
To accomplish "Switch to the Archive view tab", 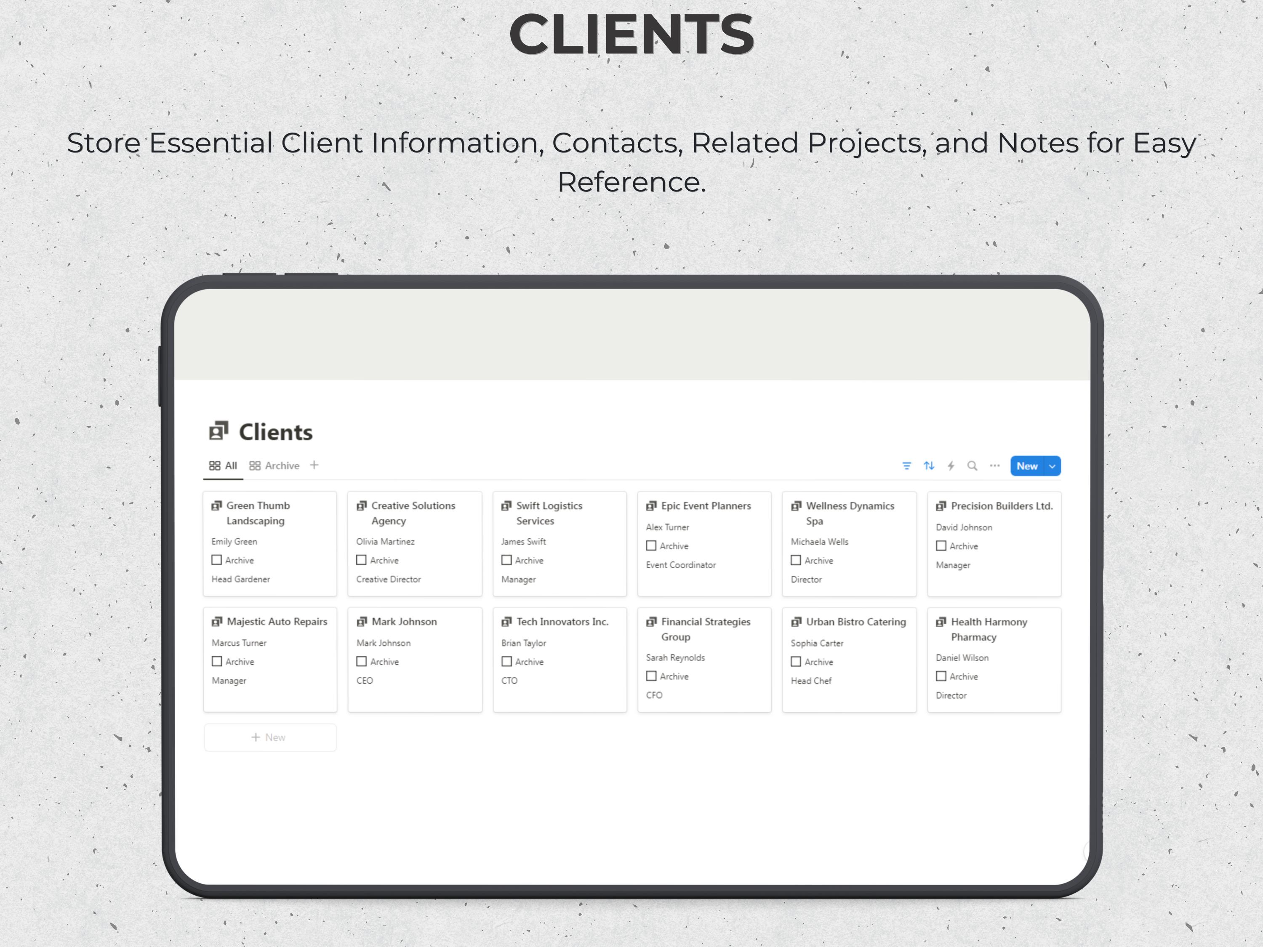I will tap(274, 465).
